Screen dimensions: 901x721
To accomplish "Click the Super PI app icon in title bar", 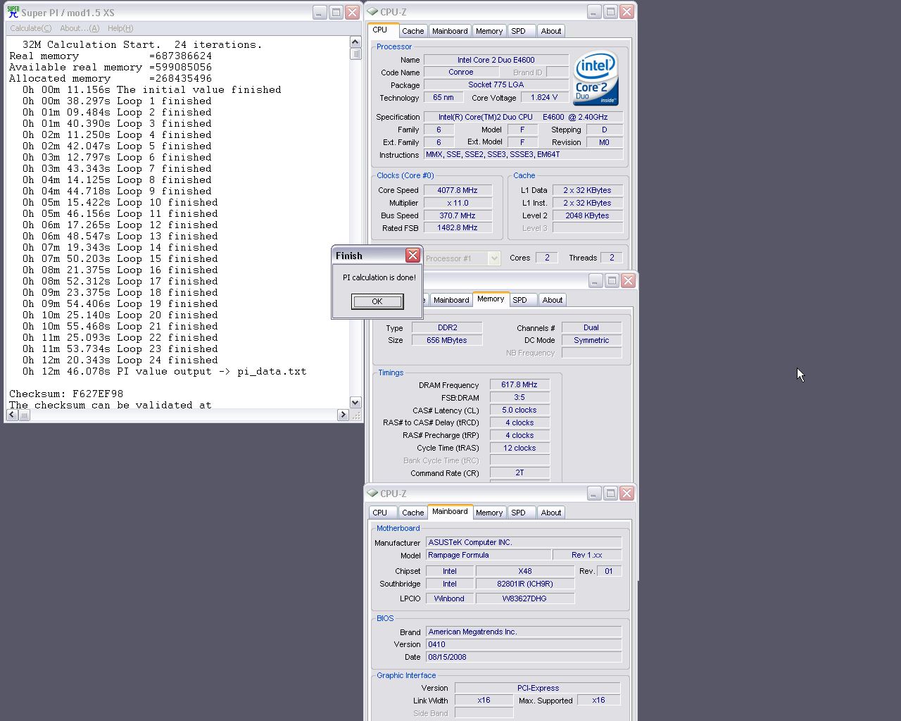I will pos(13,12).
